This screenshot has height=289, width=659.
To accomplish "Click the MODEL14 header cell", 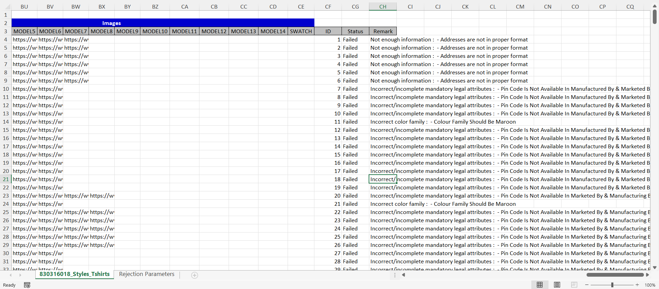I will pyautogui.click(x=273, y=31).
